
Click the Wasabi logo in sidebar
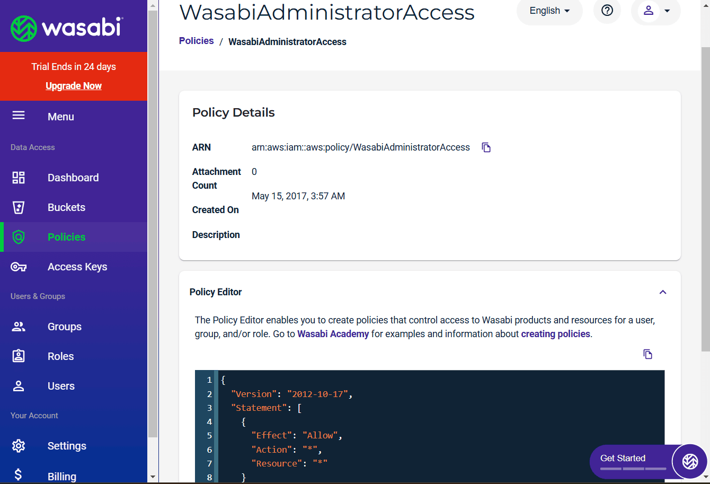coord(67,28)
